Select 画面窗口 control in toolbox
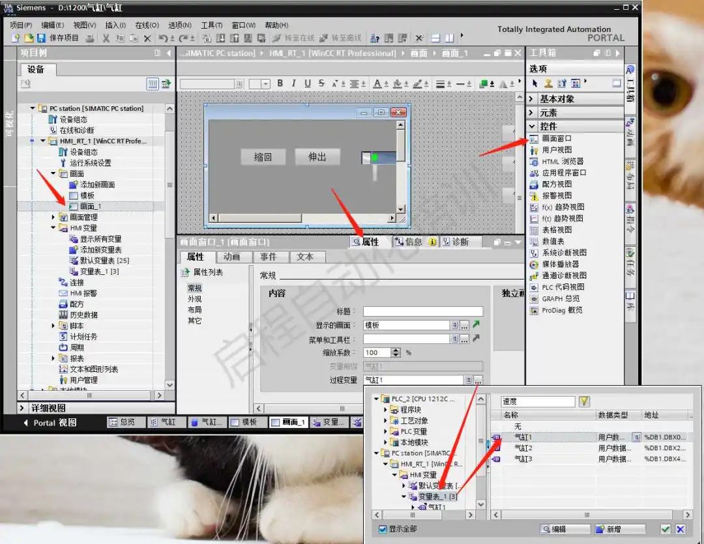Screen dimensions: 704x544 click(550, 138)
